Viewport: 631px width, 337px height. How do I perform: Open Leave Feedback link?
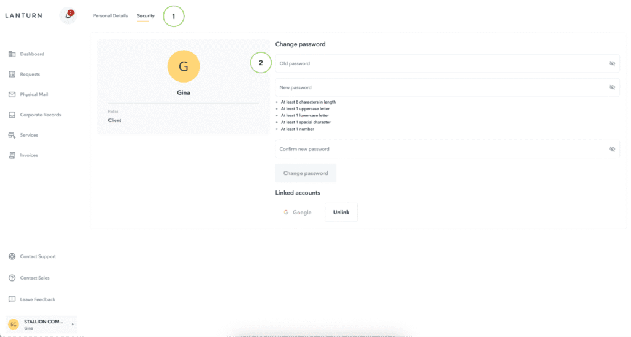coord(37,299)
